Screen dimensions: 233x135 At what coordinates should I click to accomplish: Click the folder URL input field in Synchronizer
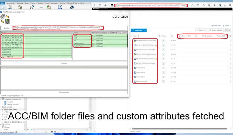click(x=70, y=28)
